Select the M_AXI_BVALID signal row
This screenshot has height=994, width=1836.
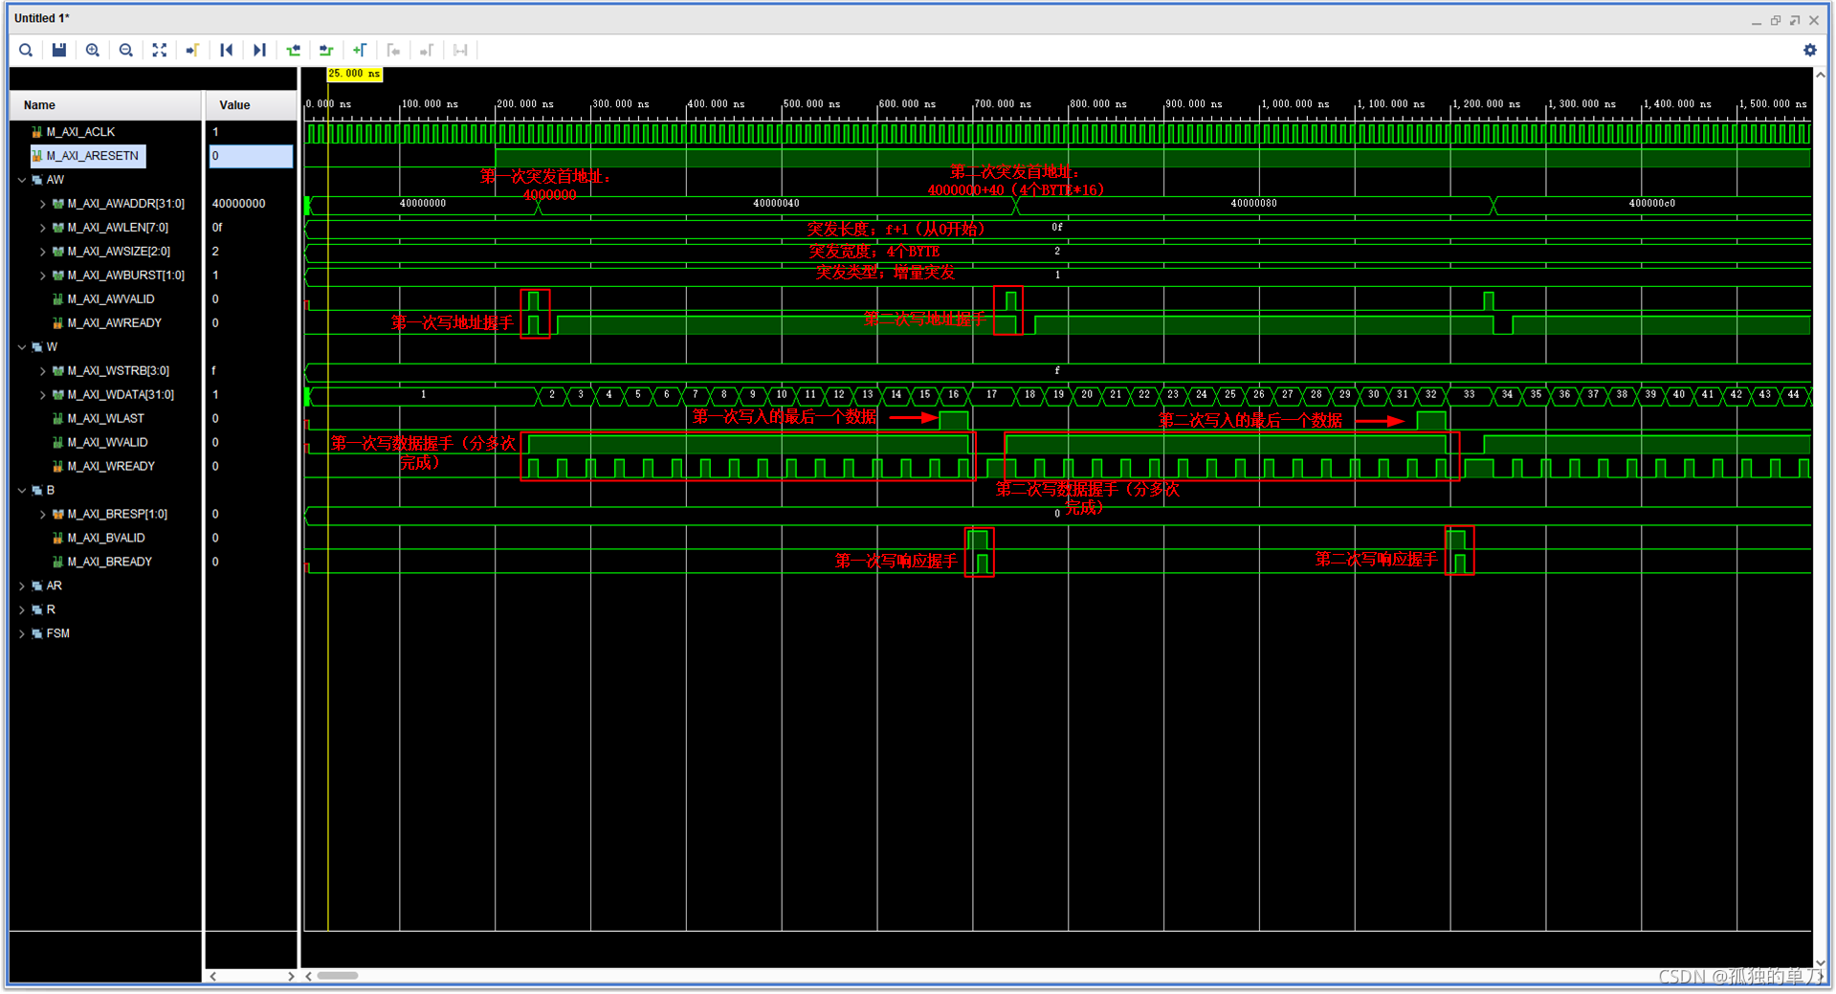point(105,537)
